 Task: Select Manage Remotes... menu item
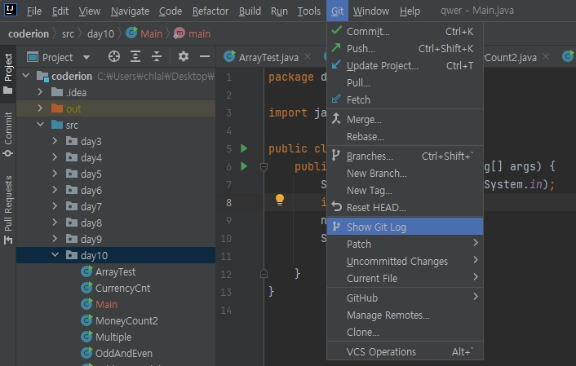[405, 315]
